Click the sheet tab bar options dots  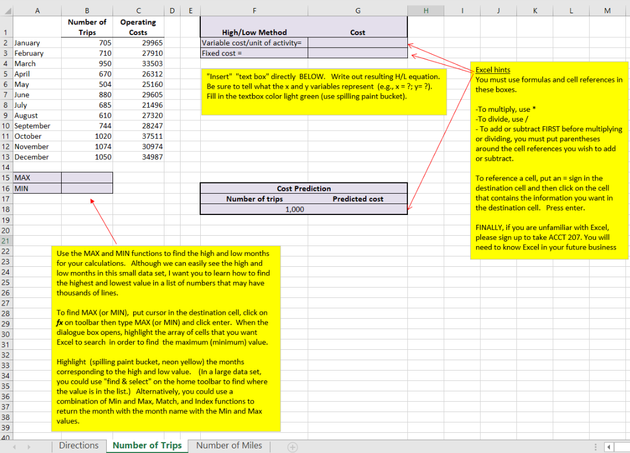[x=595, y=447]
